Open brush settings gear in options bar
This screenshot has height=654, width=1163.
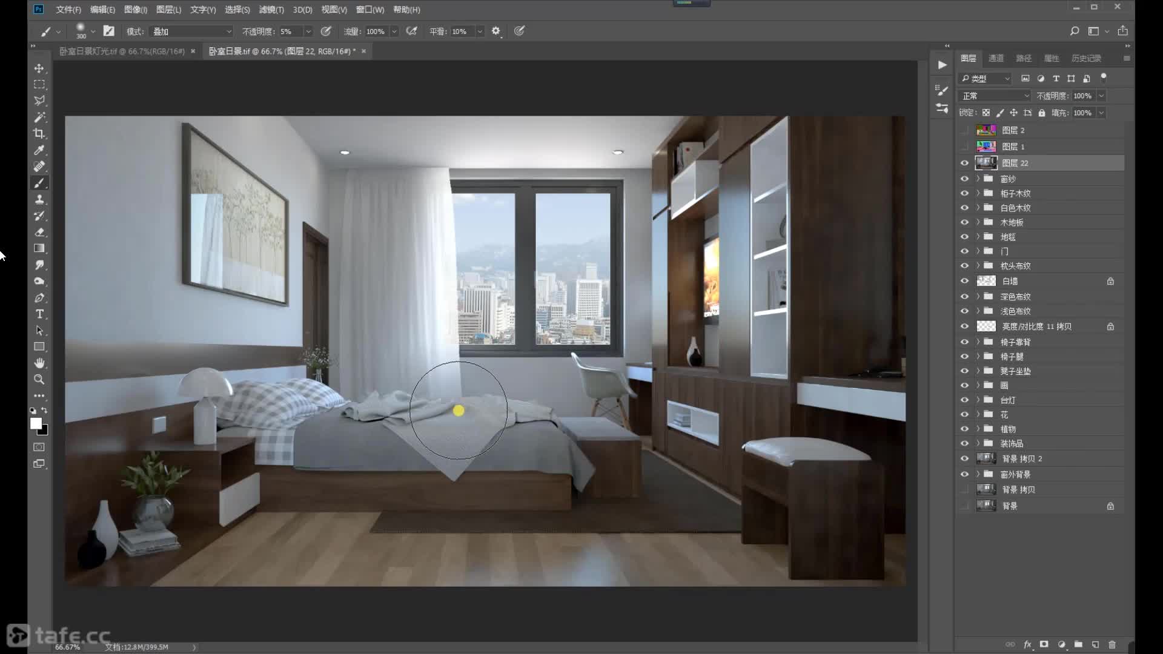click(496, 31)
